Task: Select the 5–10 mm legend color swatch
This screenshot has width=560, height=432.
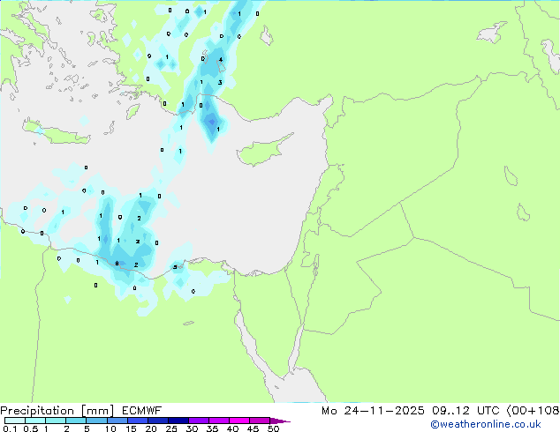Action: [x=96, y=421]
